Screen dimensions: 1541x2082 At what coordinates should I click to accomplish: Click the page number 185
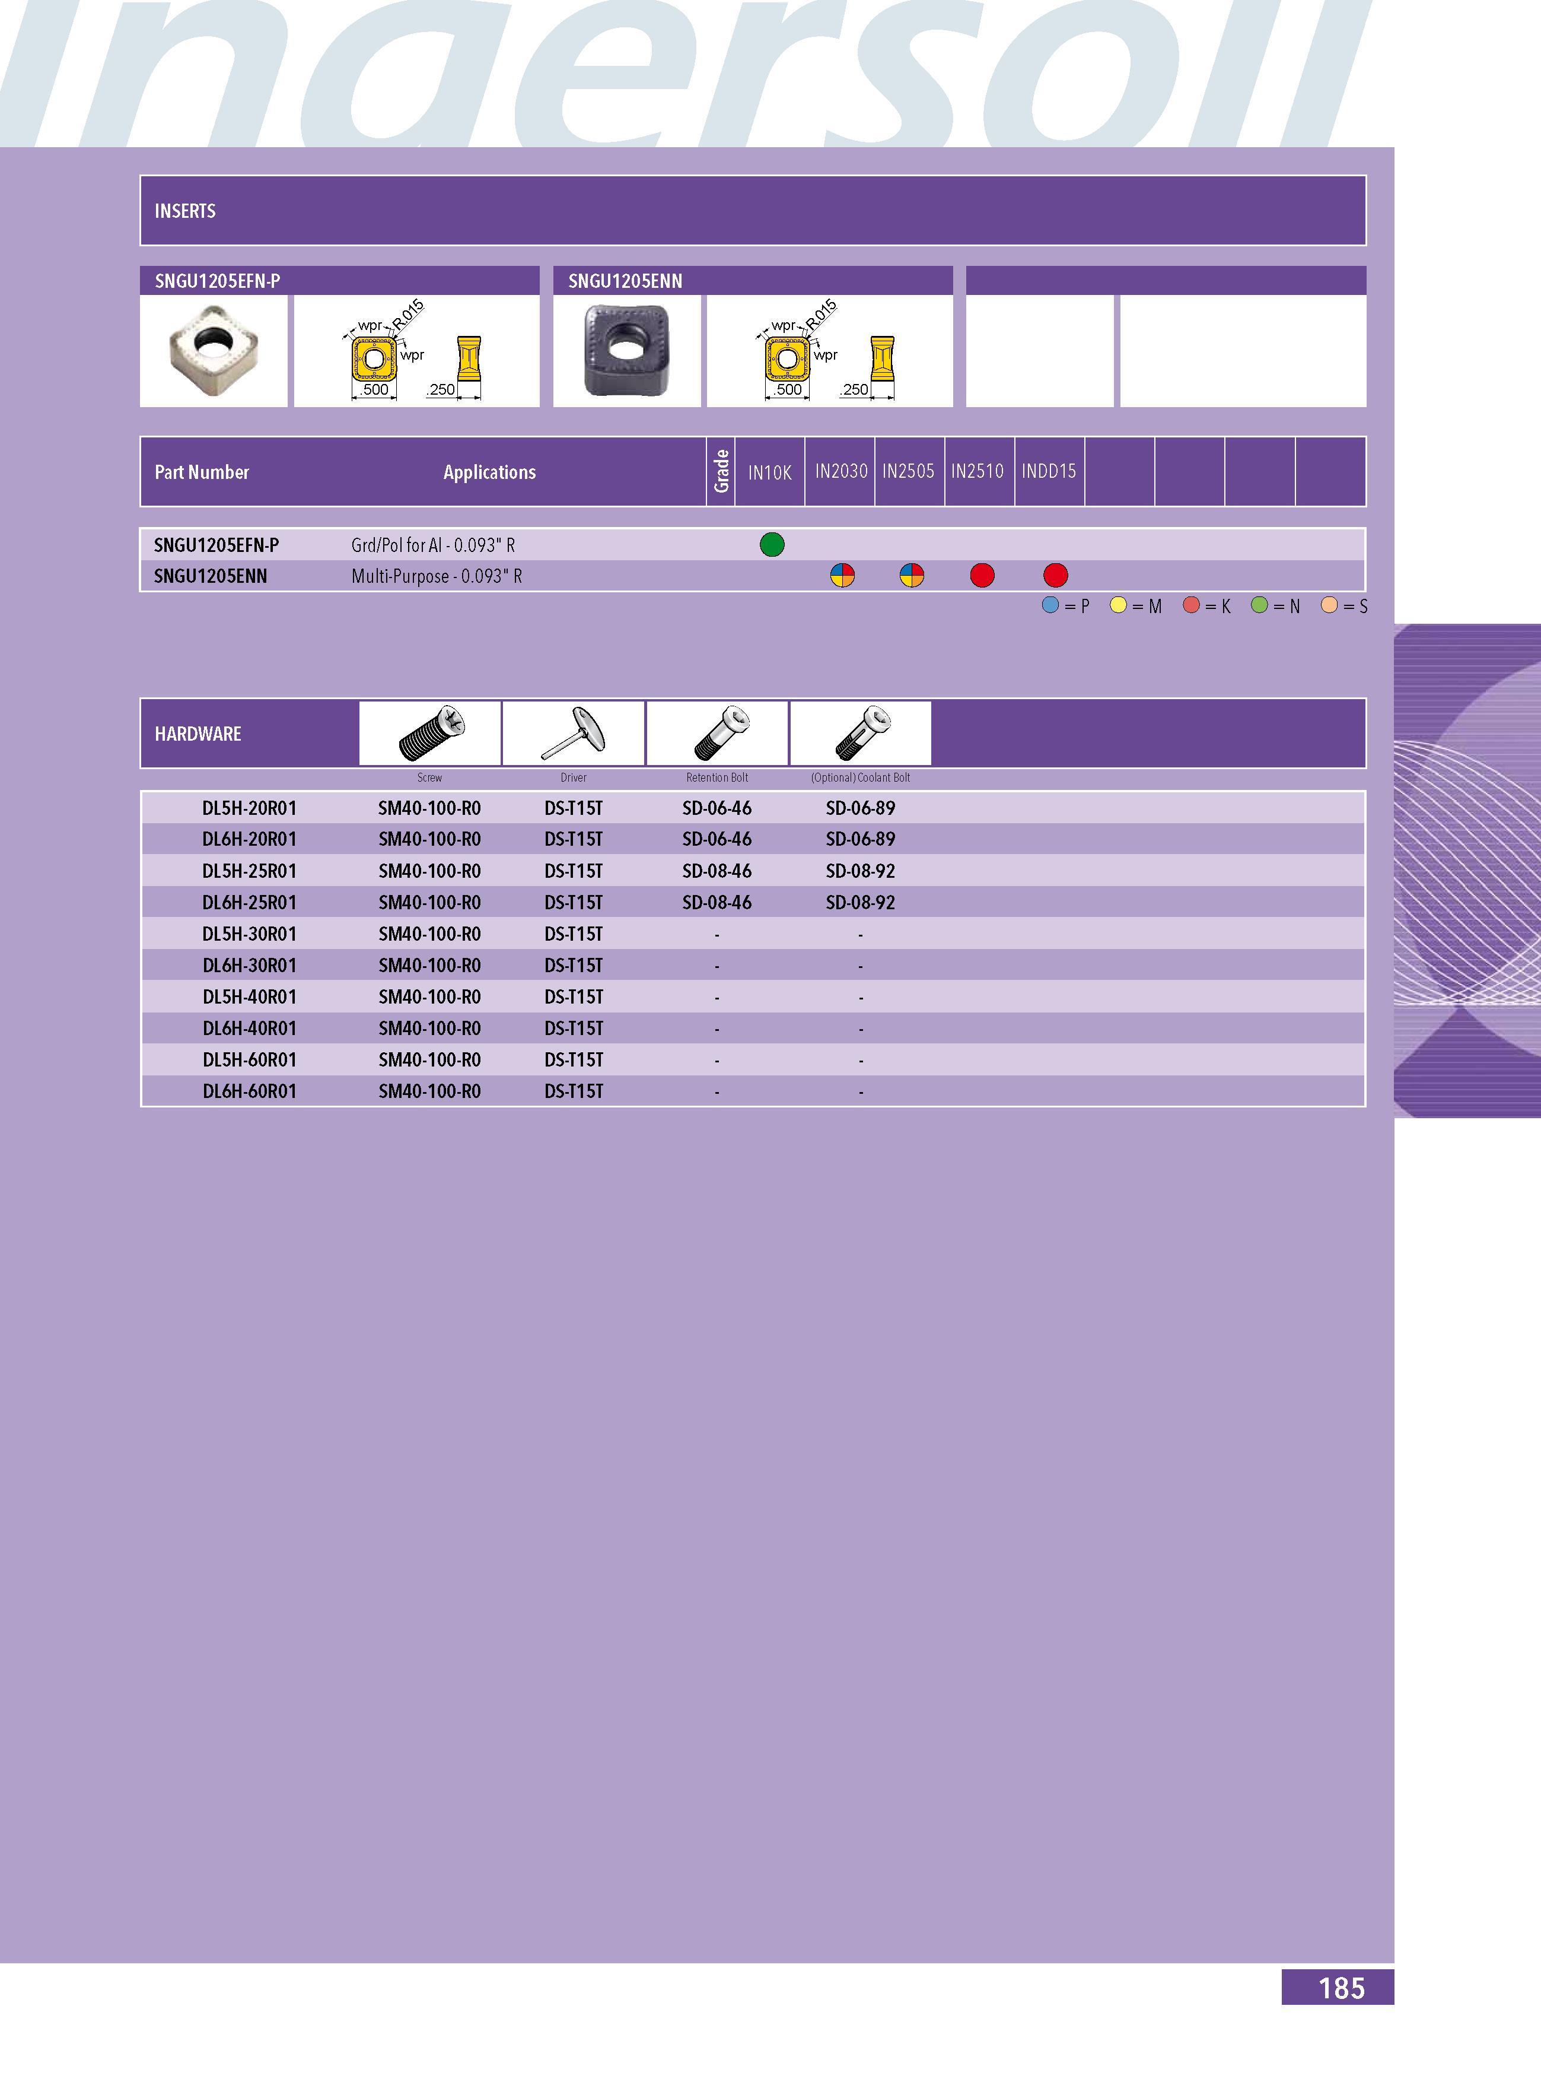pos(1341,1989)
